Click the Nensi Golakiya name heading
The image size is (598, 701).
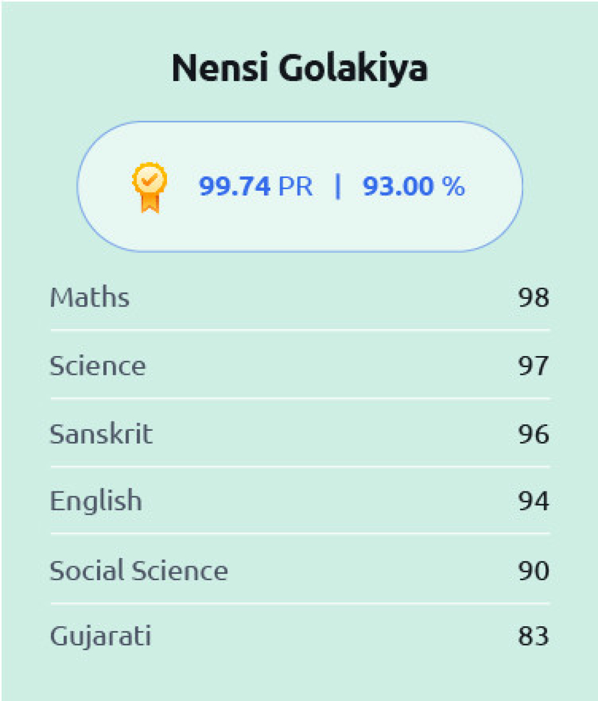pos(300,68)
